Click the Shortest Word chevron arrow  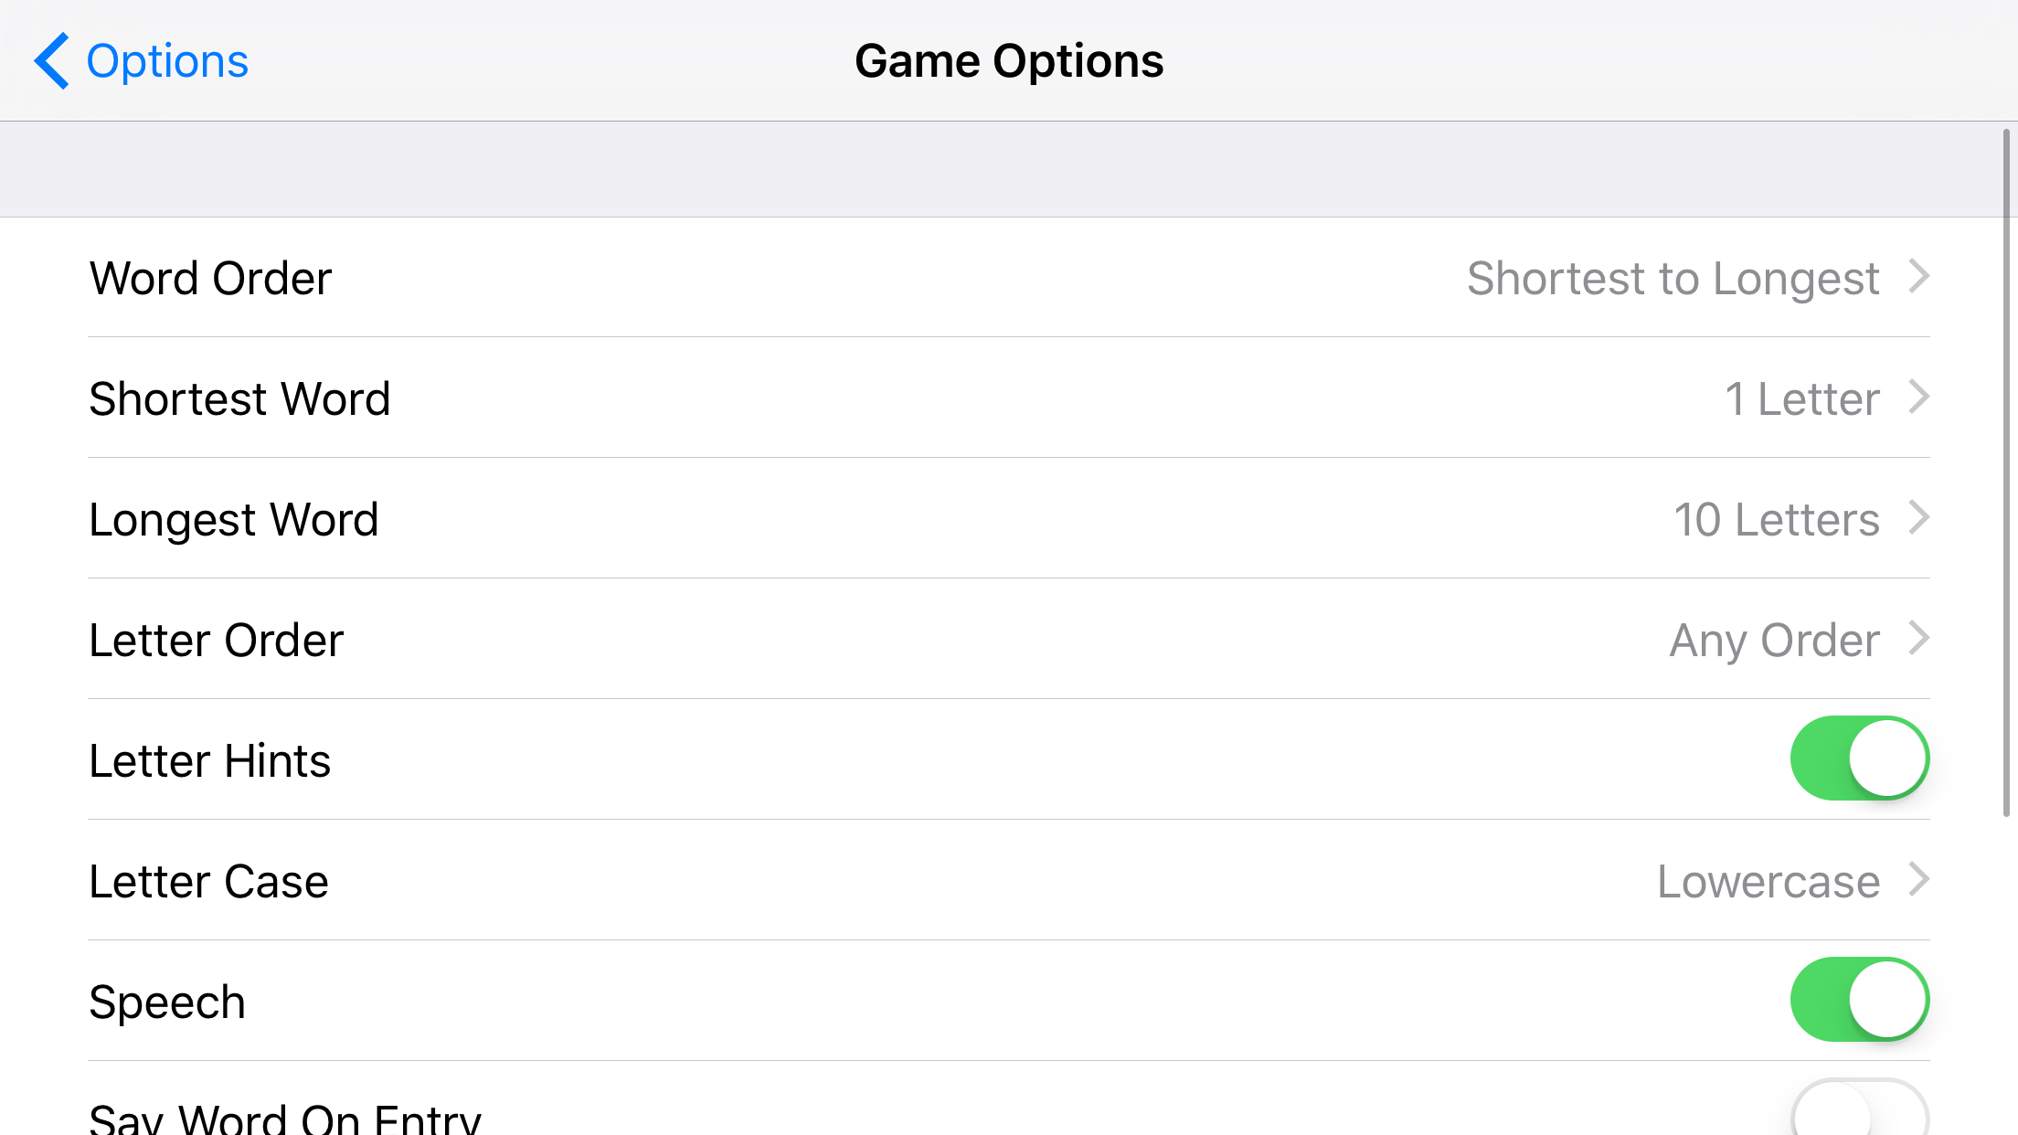pyautogui.click(x=1918, y=397)
